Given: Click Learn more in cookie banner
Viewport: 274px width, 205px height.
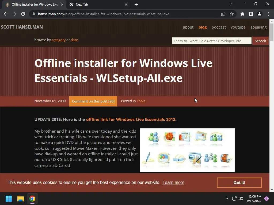Looking at the screenshot, I should [x=173, y=183].
